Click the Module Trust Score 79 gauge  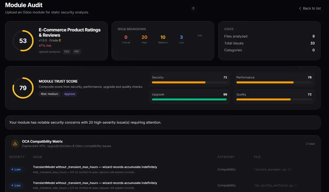pyautogui.click(x=23, y=88)
